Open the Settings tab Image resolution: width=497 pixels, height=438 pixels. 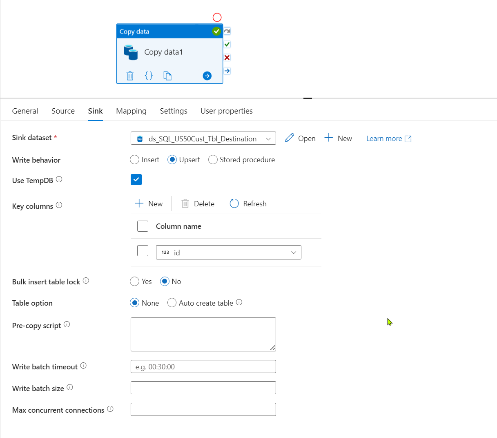tap(173, 111)
